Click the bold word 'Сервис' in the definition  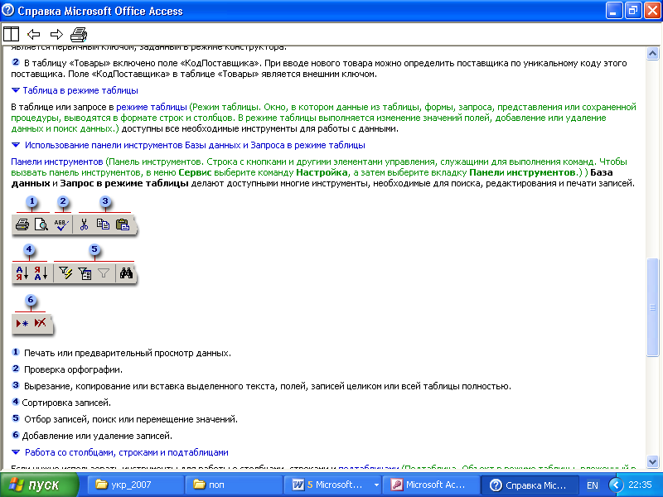click(x=195, y=172)
